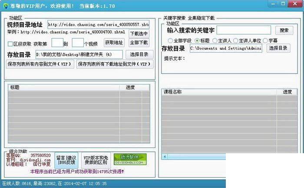Viewport: 304px width, 188px height.
Task: Click the 官网: diyidongli.com text
Action: point(28,160)
